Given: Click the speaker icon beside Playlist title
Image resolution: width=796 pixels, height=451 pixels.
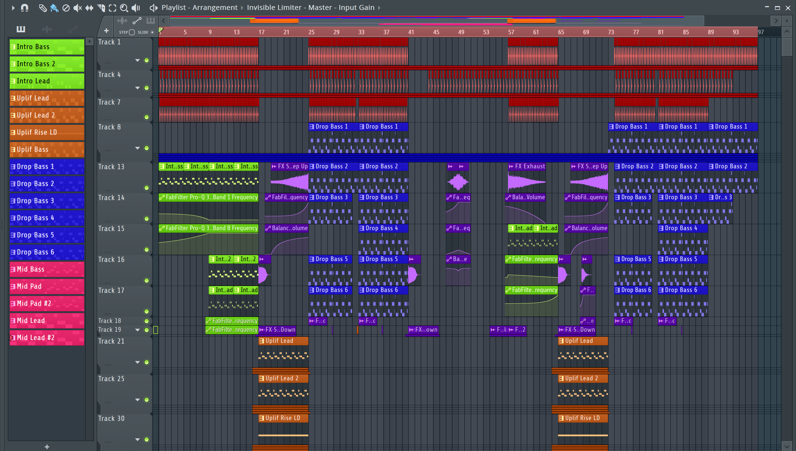Looking at the screenshot, I should tap(153, 8).
